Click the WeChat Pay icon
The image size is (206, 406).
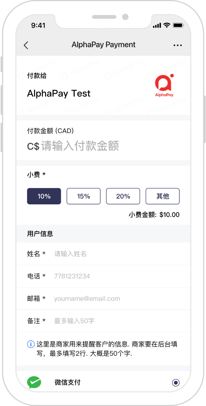(34, 382)
